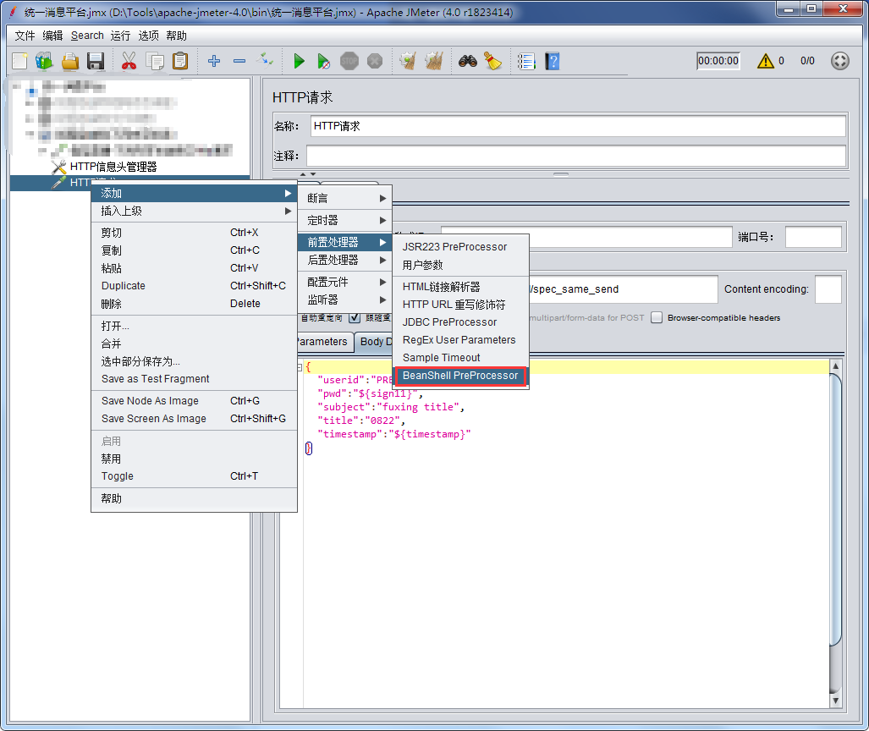
Task: Click the Copy icon in toolbar
Action: click(155, 61)
